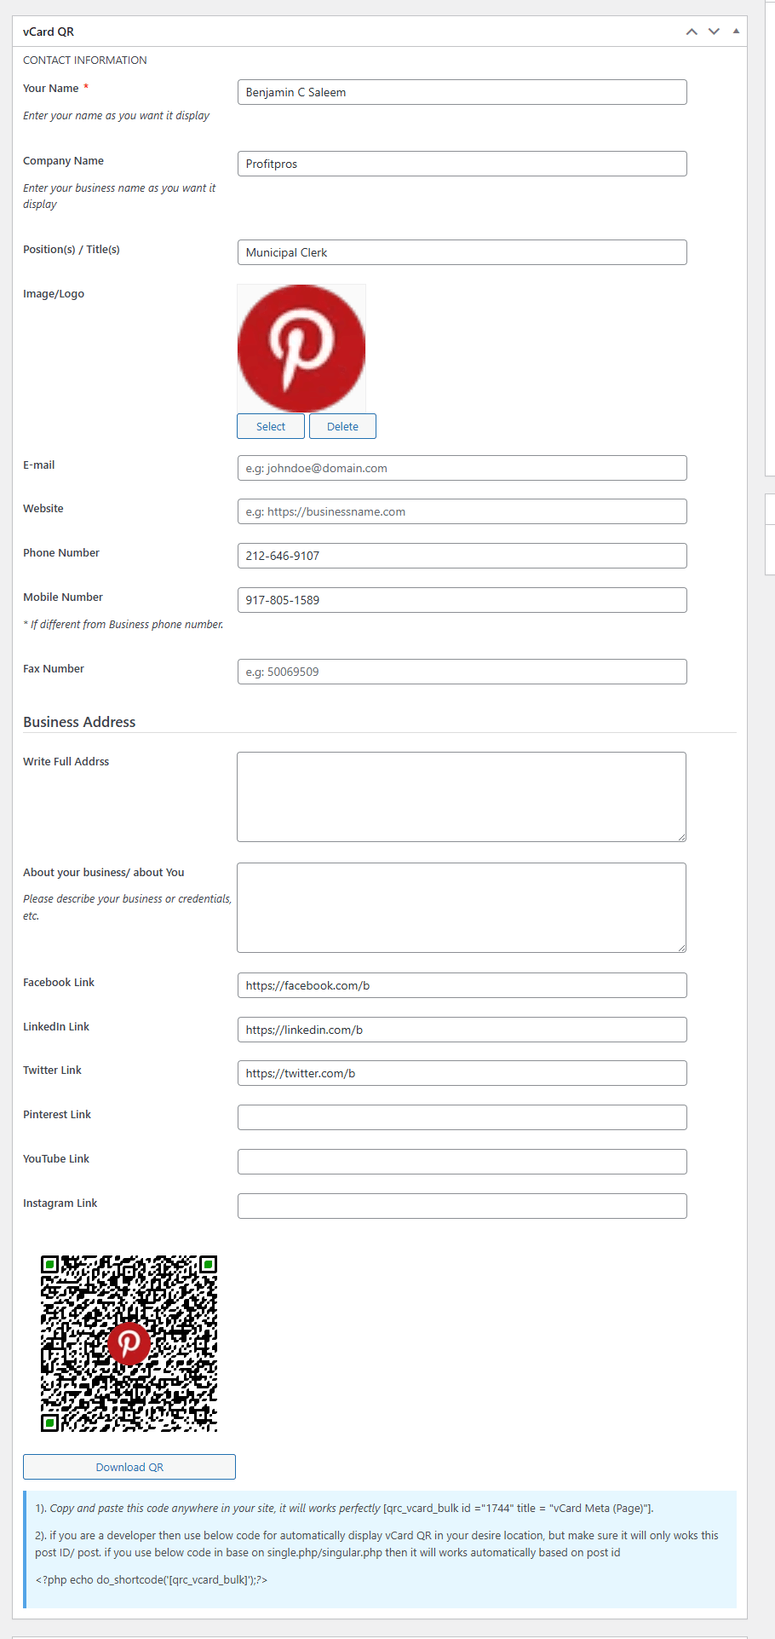
Task: Download the QR code
Action: 129,1467
